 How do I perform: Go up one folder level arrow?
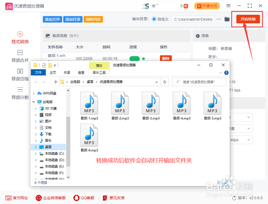click(x=56, y=82)
